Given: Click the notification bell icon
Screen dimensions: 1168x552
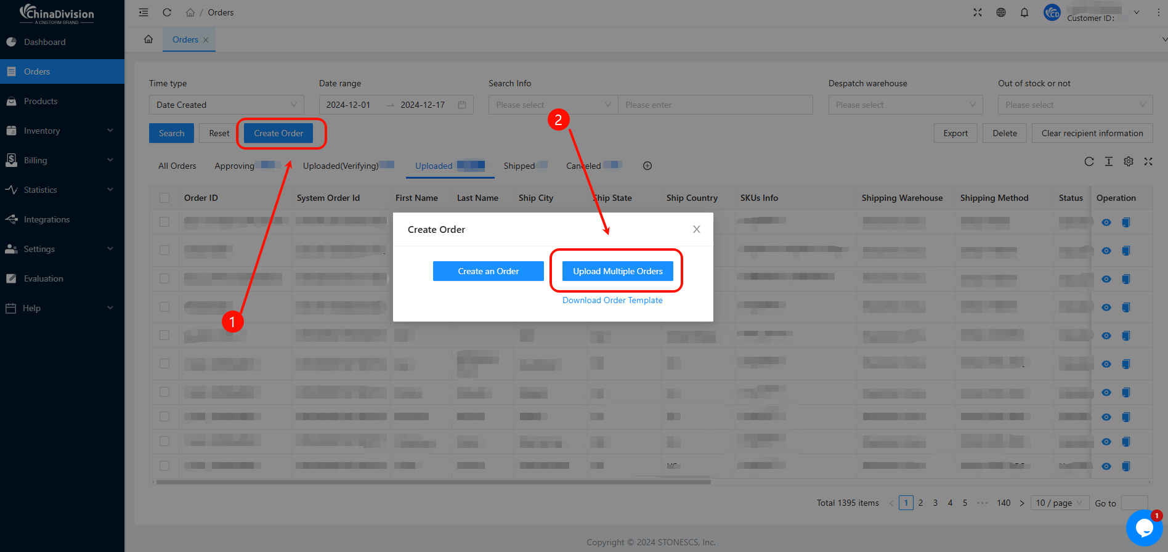Looking at the screenshot, I should pyautogui.click(x=1024, y=12).
